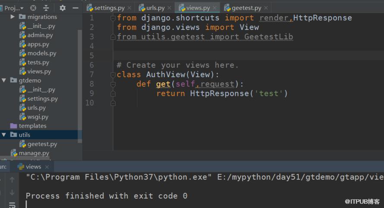Open admin.py in project tree
The height and width of the screenshot is (208, 384).
(40, 35)
